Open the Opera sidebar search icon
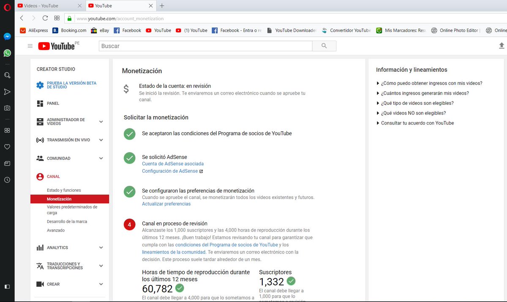Screen dimensions: 507x302 coord(7,75)
